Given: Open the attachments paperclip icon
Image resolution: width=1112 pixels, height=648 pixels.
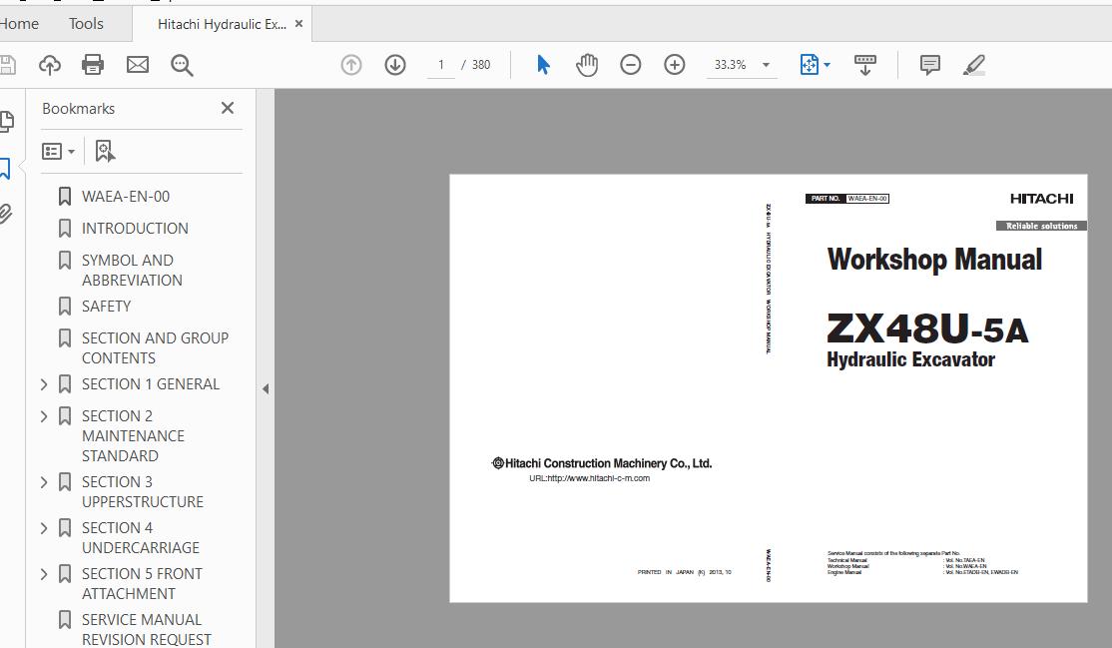Looking at the screenshot, I should coord(6,214).
